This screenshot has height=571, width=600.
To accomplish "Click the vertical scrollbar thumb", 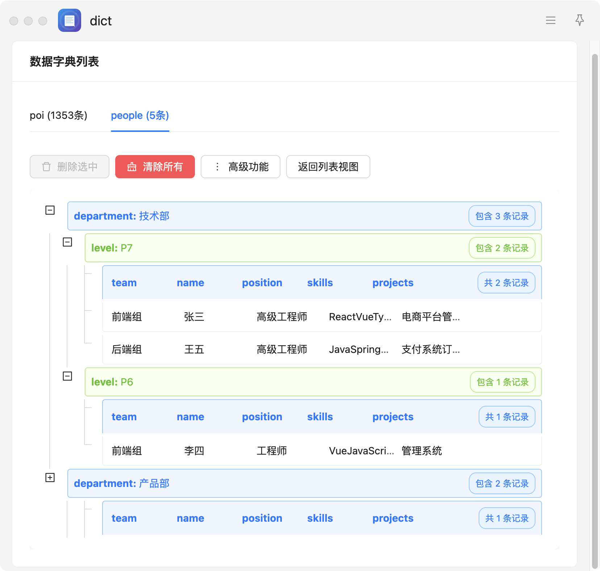I will [595, 312].
